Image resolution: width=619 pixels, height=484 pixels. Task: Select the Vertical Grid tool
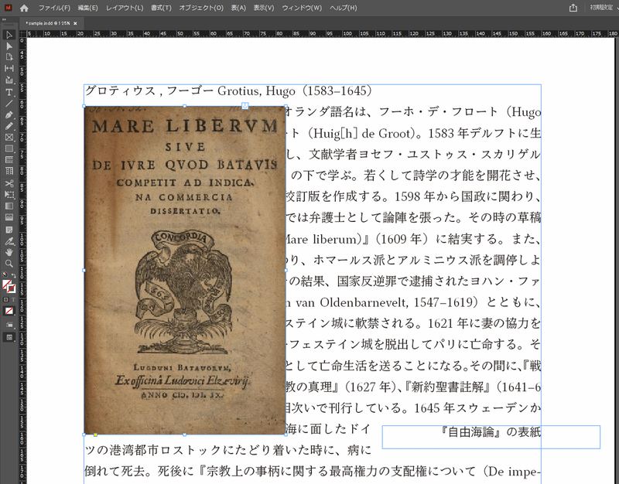9,171
